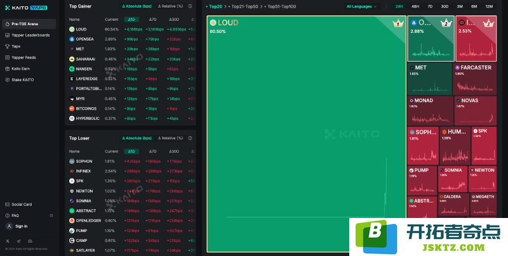Open the X (Twitter) social icon
This screenshot has width=508, height=256.
pyautogui.click(x=8, y=241)
